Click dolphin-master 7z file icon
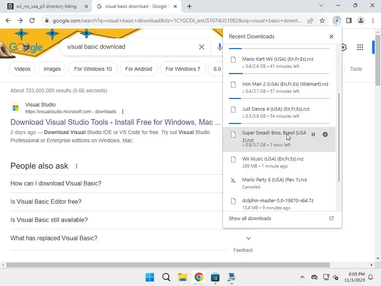This screenshot has width=381, height=286. pyautogui.click(x=233, y=201)
